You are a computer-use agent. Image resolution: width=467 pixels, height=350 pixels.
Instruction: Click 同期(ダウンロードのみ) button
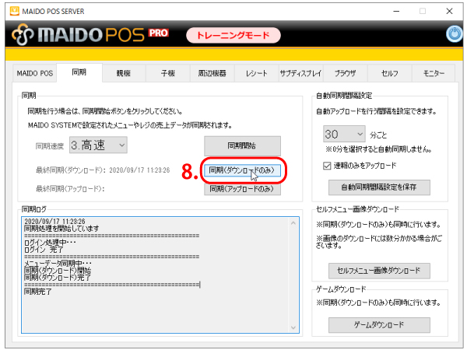(x=242, y=170)
